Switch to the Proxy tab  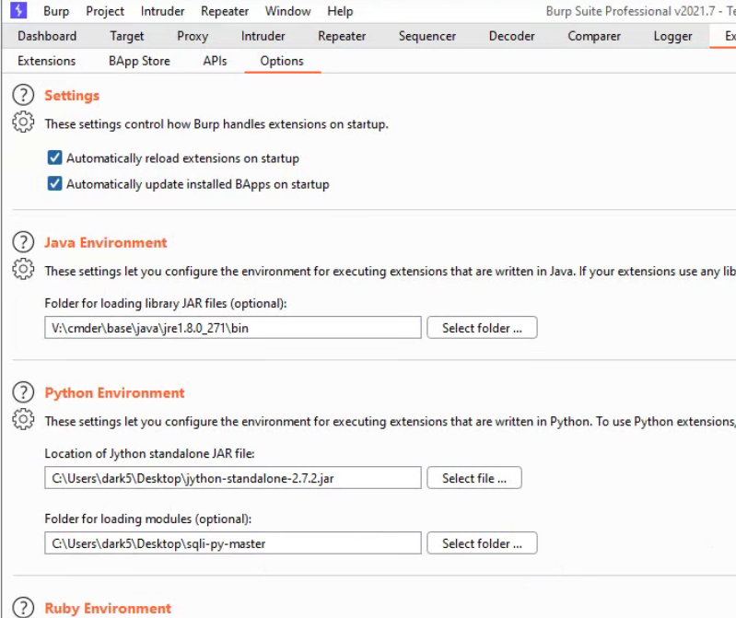(x=193, y=36)
